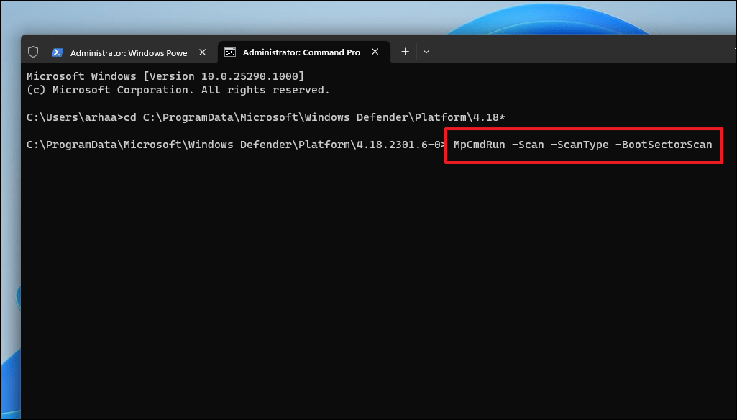Click the Microsoft Windows version line
The width and height of the screenshot is (737, 420).
164,76
